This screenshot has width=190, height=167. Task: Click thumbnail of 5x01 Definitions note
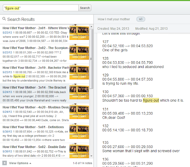[79, 131]
